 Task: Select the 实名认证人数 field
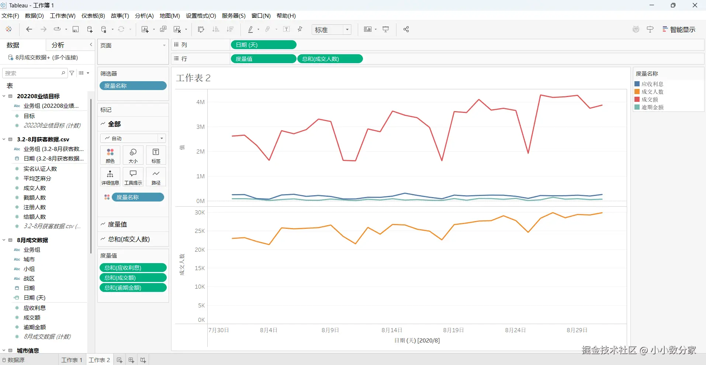pos(40,169)
